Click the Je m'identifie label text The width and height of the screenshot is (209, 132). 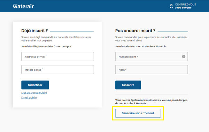coord(47,47)
